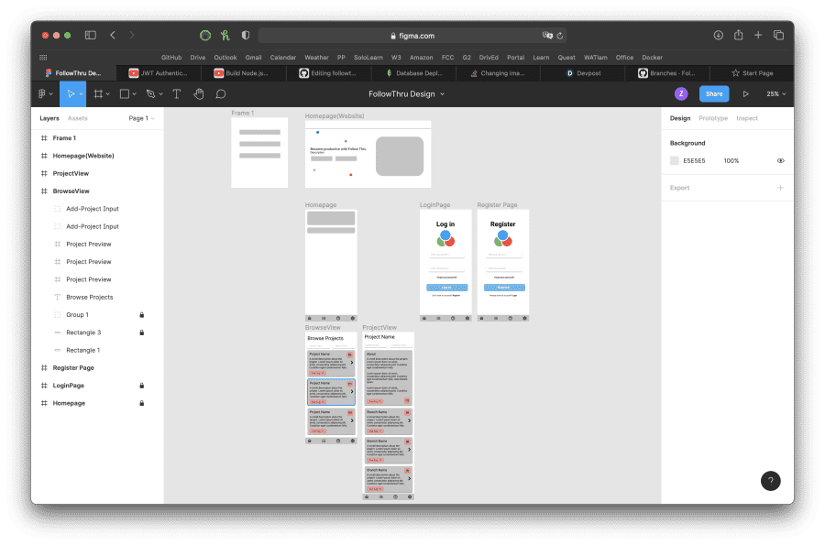This screenshot has height=545, width=825.
Task: Expand the shape tools options arrow
Action: pos(134,94)
